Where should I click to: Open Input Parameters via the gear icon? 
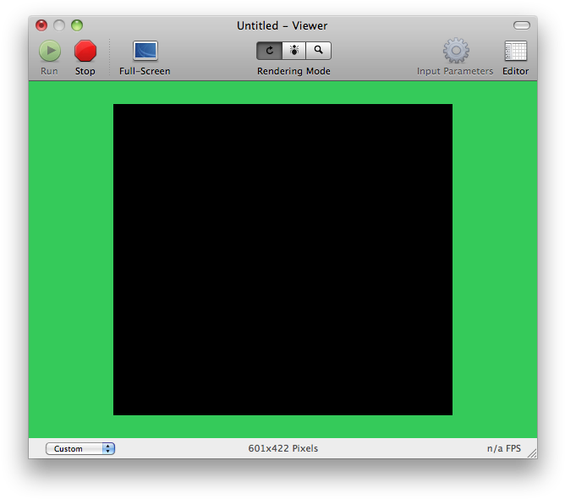click(x=455, y=52)
